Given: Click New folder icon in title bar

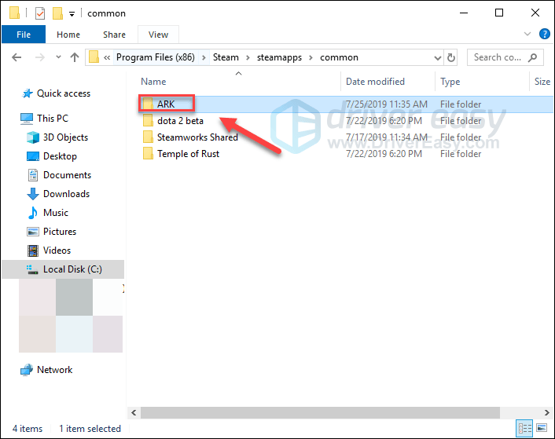Looking at the screenshot, I should pos(57,13).
